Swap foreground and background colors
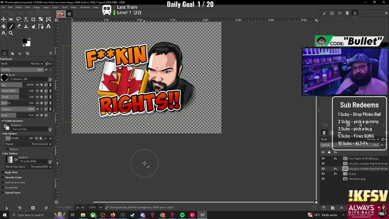 click(29, 40)
